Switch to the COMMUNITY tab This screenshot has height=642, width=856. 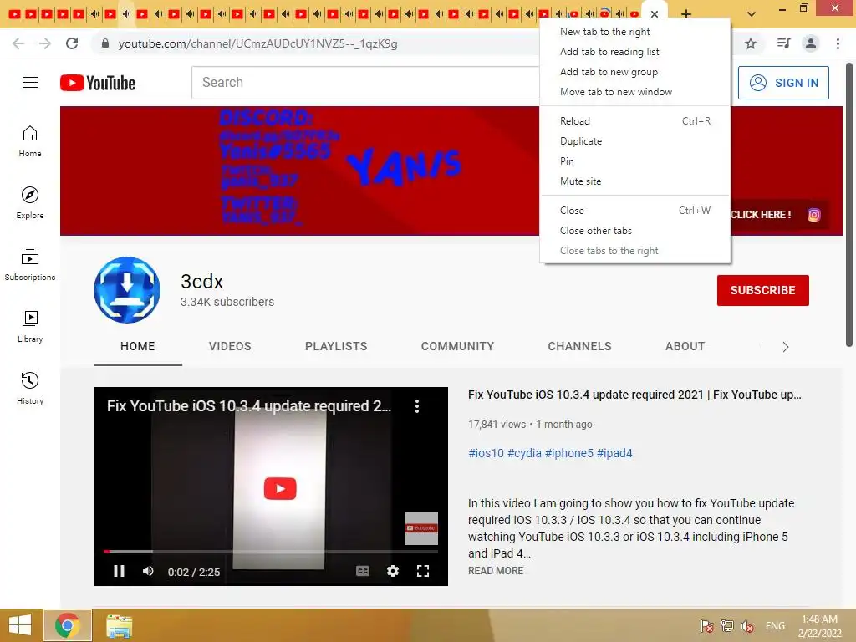(457, 346)
